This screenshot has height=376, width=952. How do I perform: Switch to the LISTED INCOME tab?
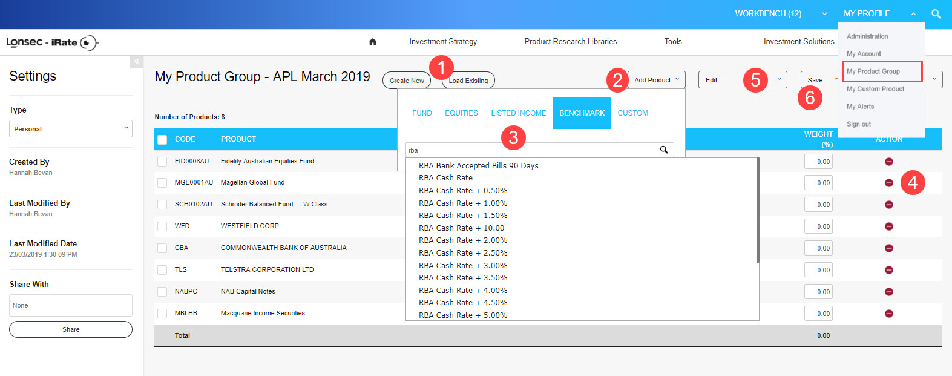pos(519,113)
